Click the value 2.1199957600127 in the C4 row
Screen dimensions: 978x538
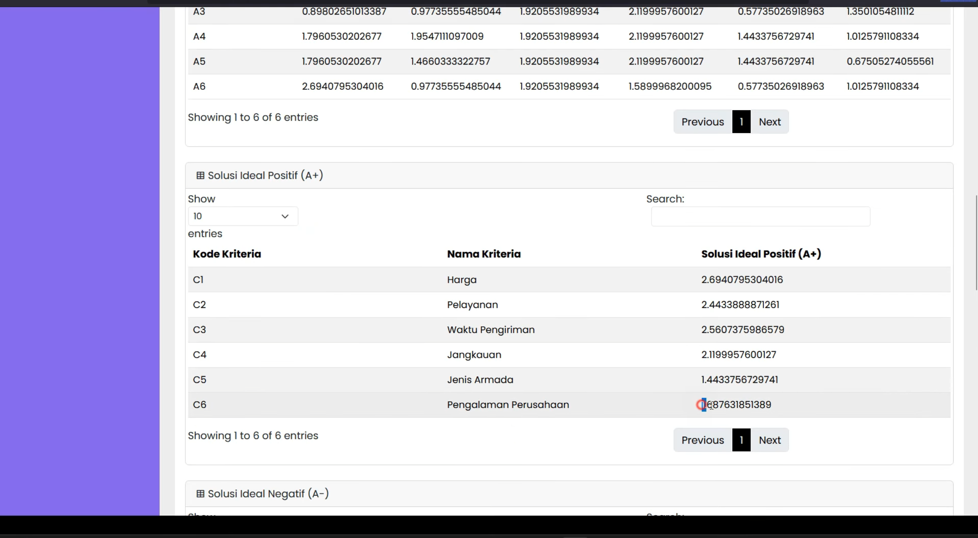coord(738,355)
